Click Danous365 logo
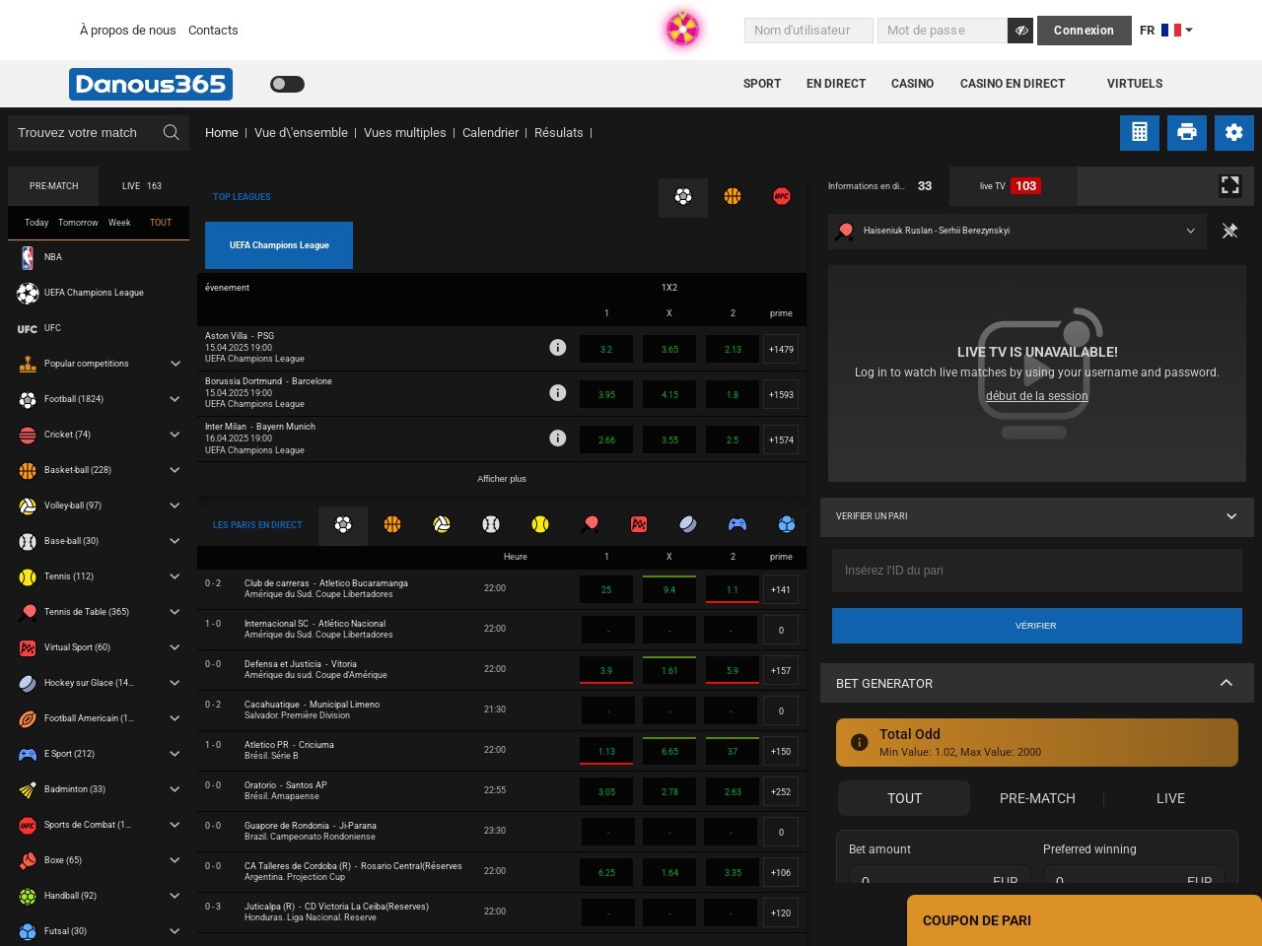Screen dimensions: 1262x946 pyautogui.click(x=151, y=84)
